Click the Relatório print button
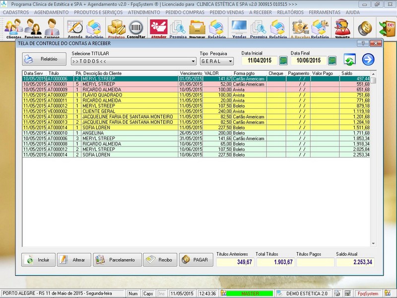 click(x=44, y=59)
